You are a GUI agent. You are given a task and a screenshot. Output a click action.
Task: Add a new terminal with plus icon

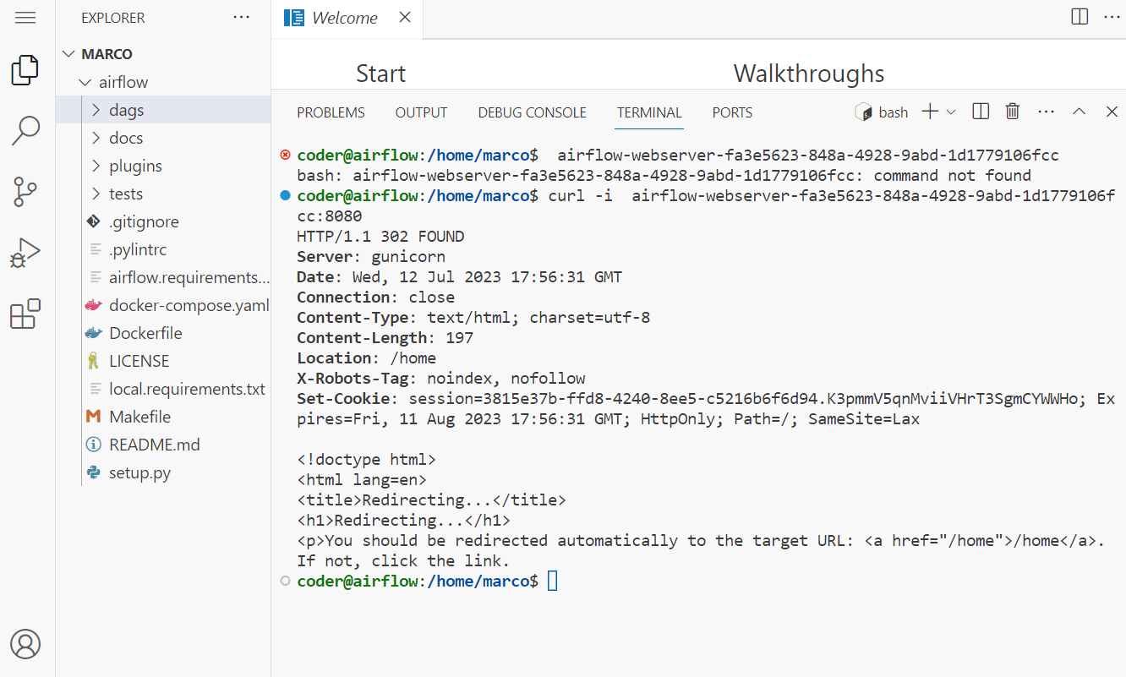click(930, 112)
